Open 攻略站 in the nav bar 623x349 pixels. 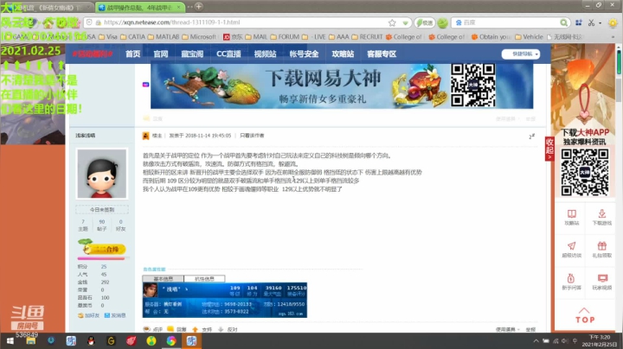click(343, 54)
